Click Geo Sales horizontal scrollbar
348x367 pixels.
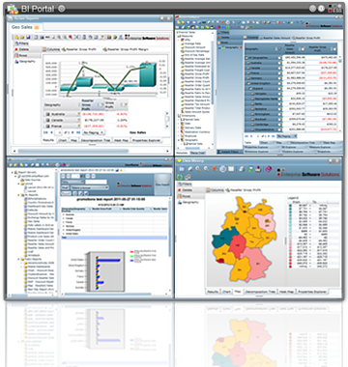pos(73,151)
